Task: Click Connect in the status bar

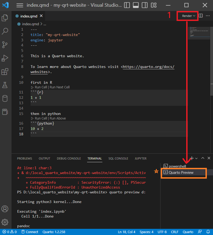Action: (30, 232)
